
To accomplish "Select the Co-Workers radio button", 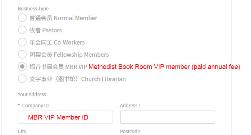I will pos(22,42).
